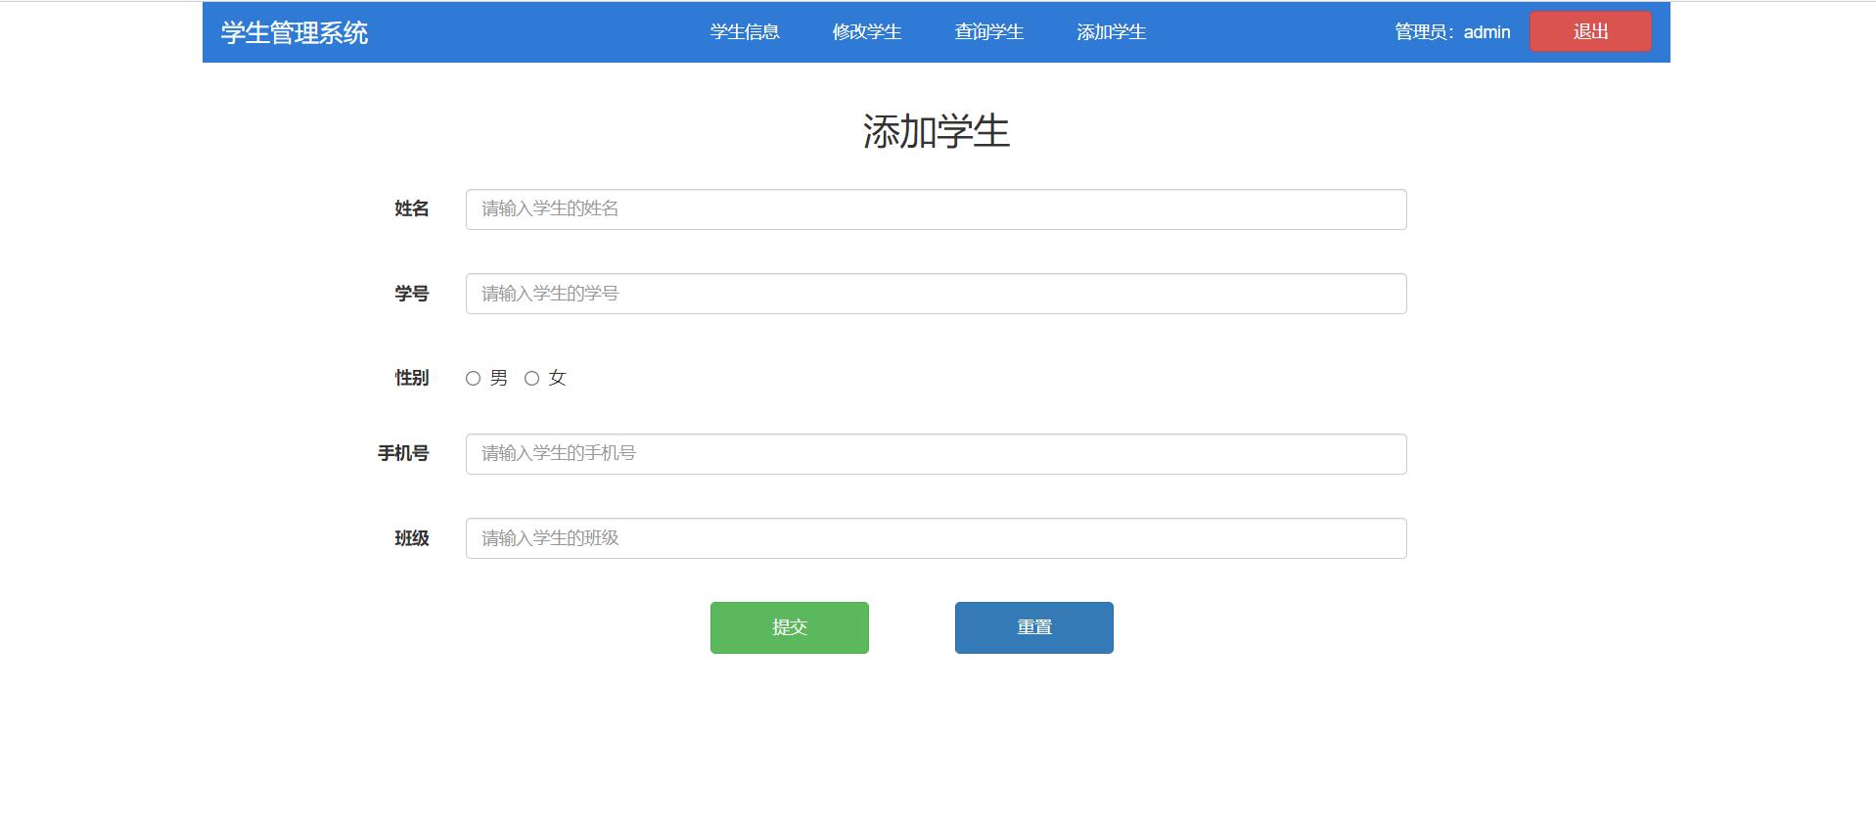This screenshot has width=1876, height=827.
Task: Select the 添加学生 nav item
Action: point(1112,32)
